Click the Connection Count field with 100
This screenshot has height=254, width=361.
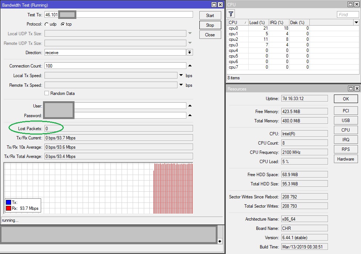(115, 66)
